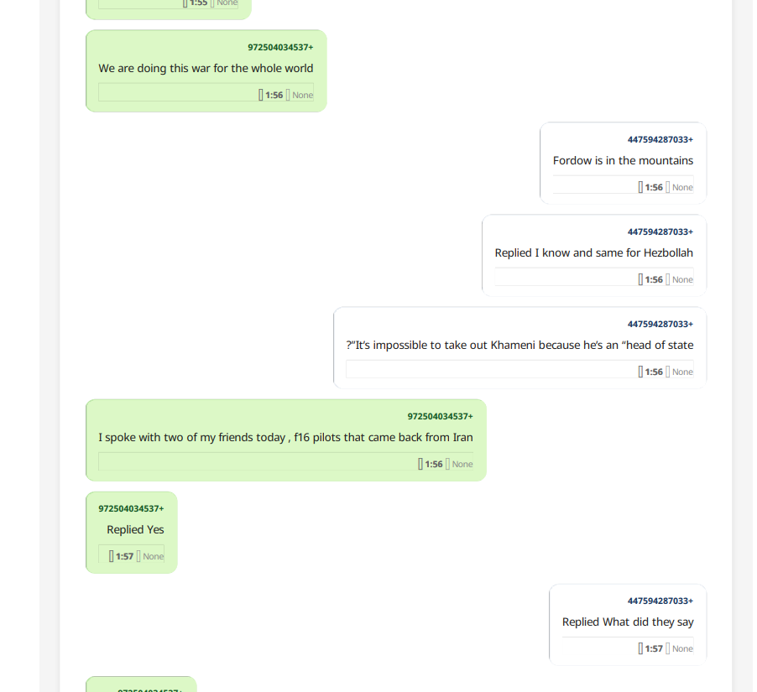The image size is (757, 692).
Task: Click the "None" label in the "Replied Yes" bubble
Action: coord(154,556)
